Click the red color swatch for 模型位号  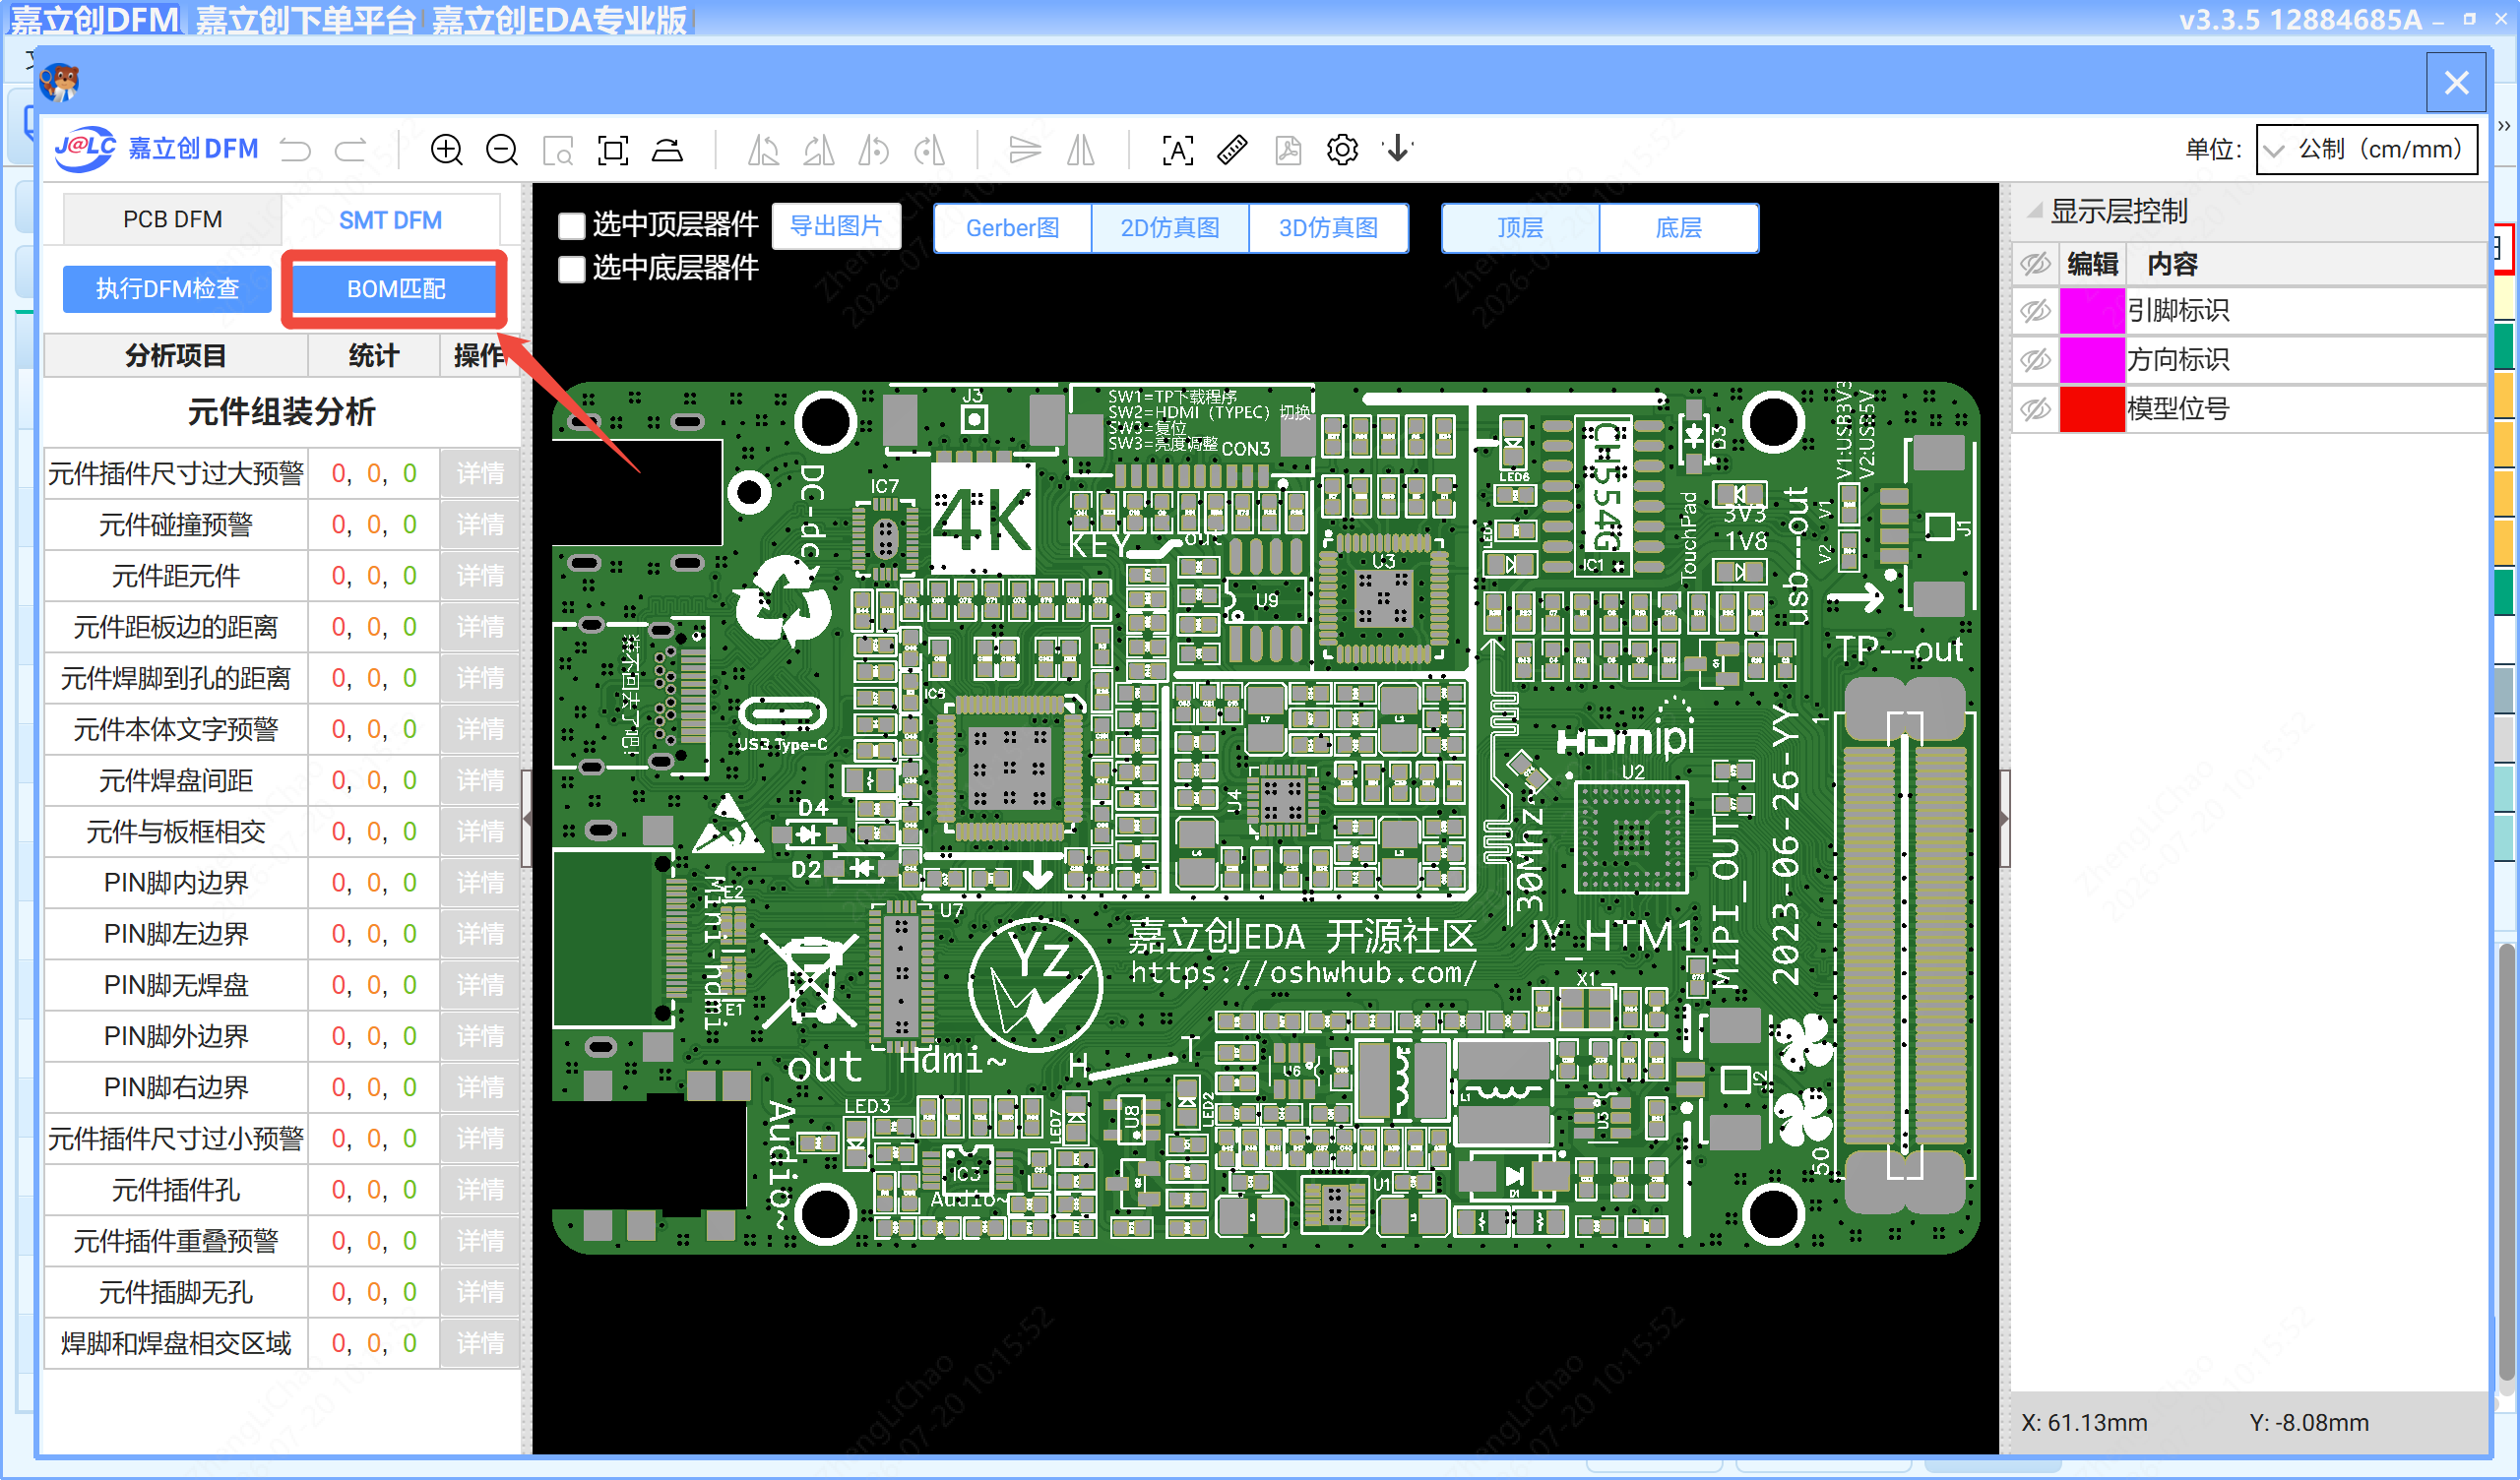[x=2092, y=409]
